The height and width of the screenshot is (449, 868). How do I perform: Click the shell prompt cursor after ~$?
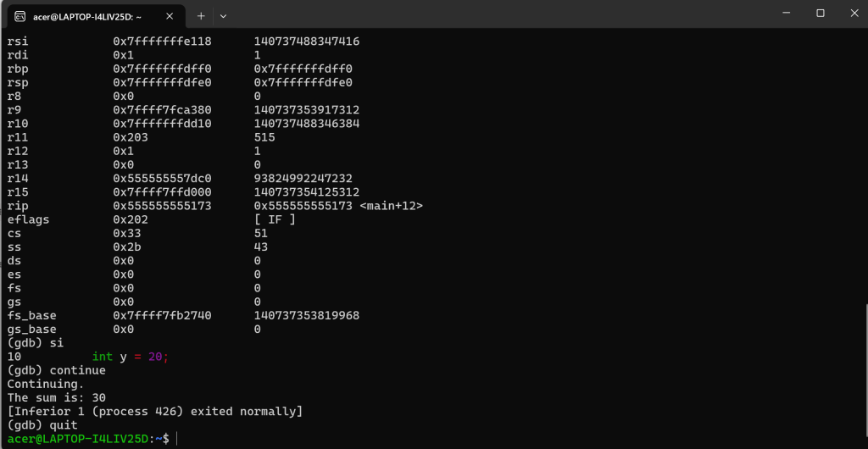176,439
